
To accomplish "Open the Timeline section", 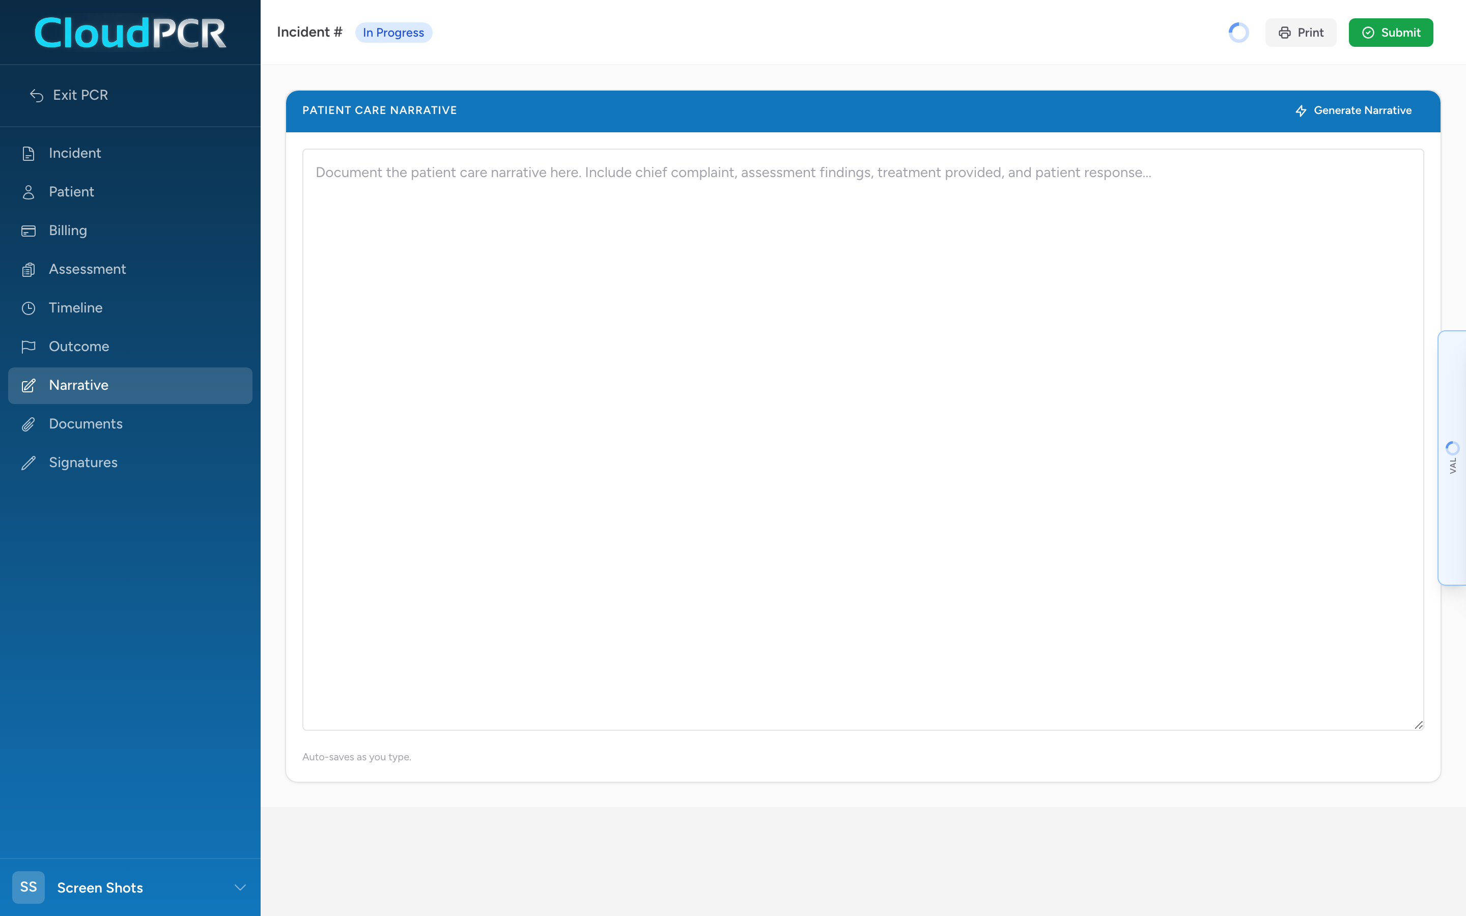I will click(x=130, y=308).
